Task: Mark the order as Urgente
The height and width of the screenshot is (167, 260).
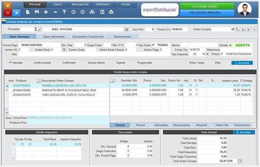Action: (x=114, y=62)
